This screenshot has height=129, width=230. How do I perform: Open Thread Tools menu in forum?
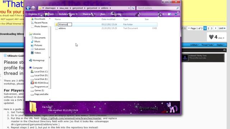208,45
